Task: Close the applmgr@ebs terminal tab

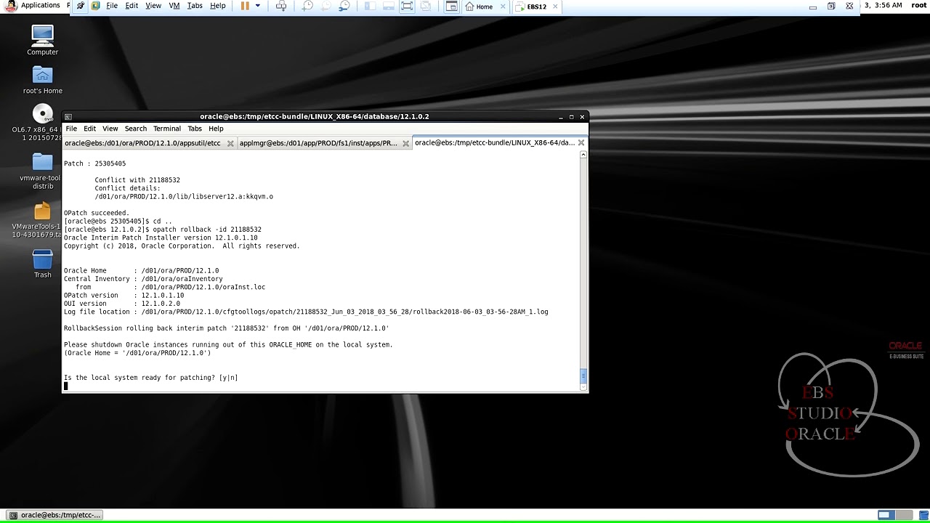Action: (405, 143)
